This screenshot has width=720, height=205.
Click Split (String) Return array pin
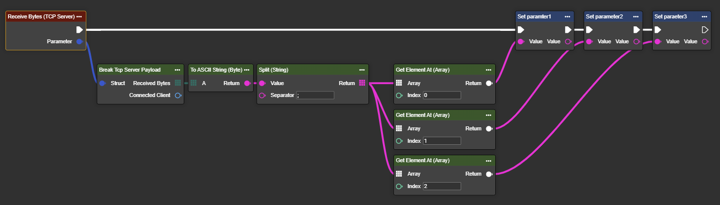pos(362,83)
